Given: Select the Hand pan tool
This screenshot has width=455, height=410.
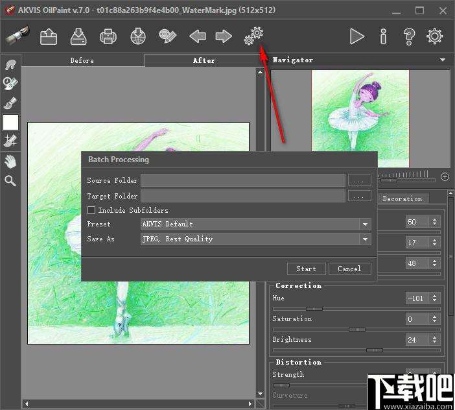Looking at the screenshot, I should (10, 162).
